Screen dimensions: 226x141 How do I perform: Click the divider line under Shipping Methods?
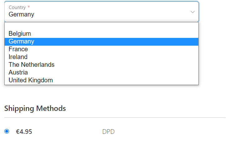click(x=115, y=118)
